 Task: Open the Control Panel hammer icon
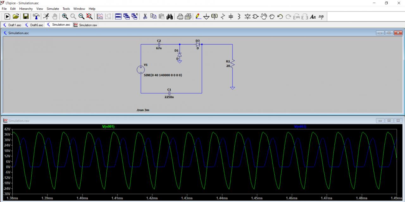pyautogui.click(x=36, y=16)
